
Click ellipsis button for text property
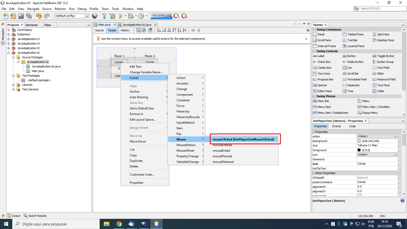(399, 164)
